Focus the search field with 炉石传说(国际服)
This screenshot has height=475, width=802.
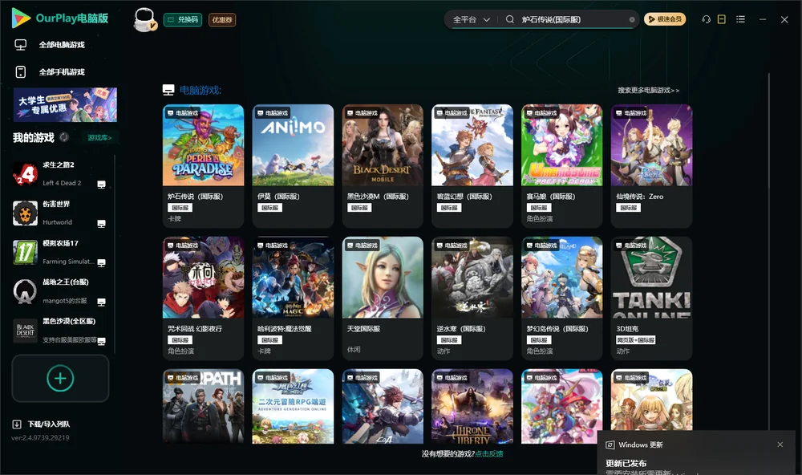(573, 19)
